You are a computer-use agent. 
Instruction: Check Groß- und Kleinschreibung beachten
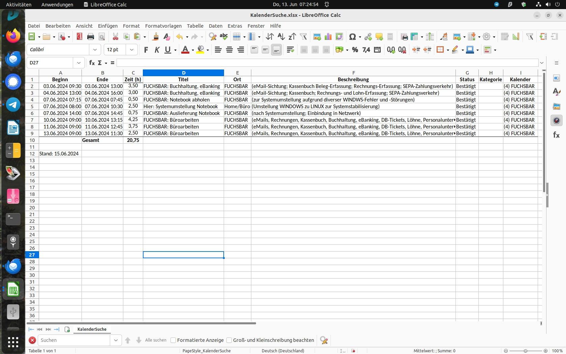pos(229,340)
